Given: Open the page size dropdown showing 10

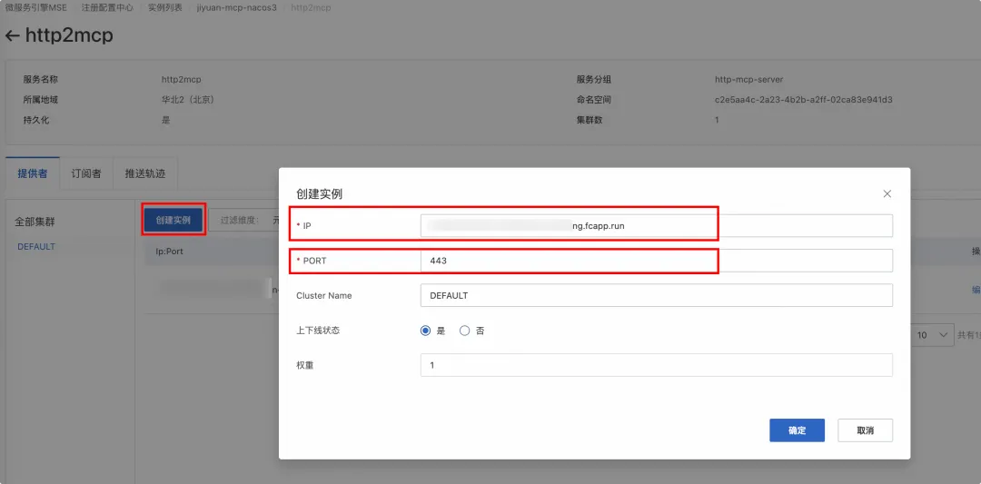Looking at the screenshot, I should tap(932, 335).
